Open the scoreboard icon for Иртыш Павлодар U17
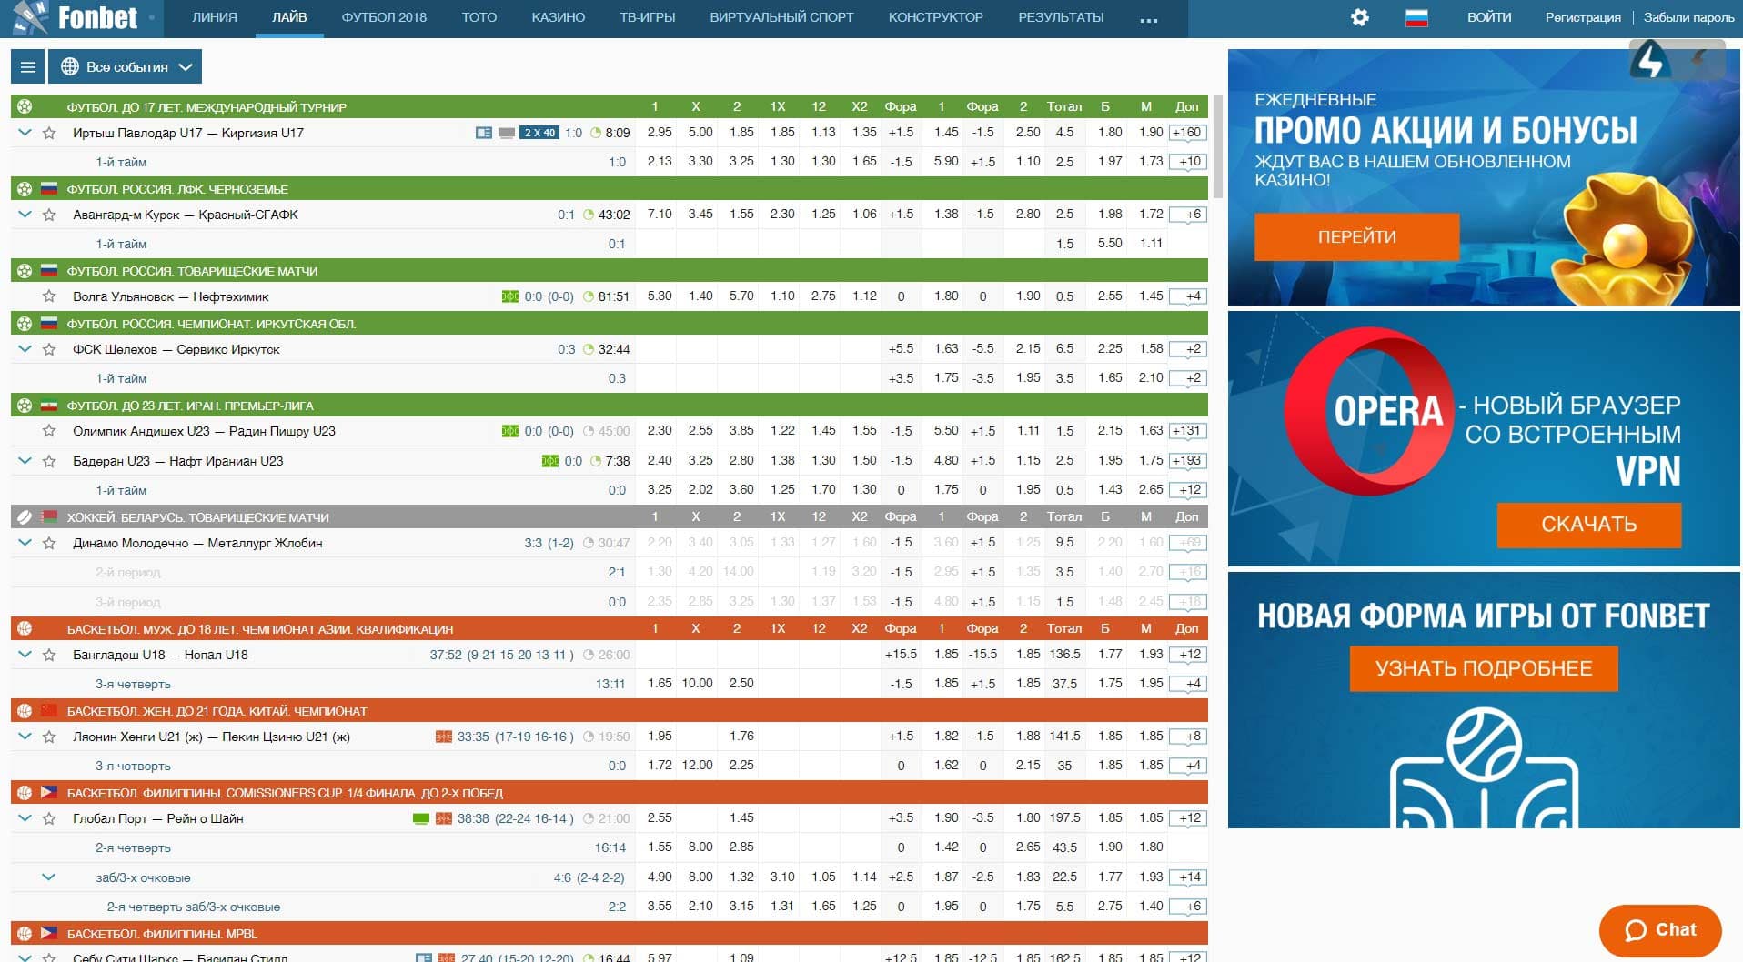Viewport: 1743px width, 962px height. point(484,133)
